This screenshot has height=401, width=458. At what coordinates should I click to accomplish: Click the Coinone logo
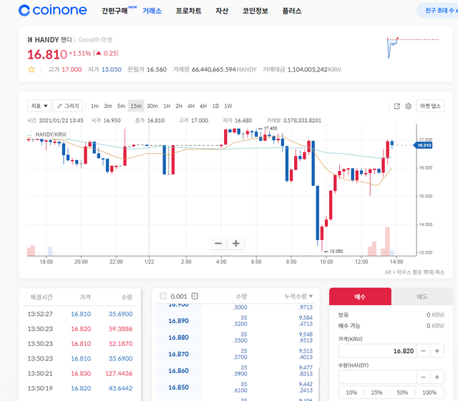tap(52, 11)
